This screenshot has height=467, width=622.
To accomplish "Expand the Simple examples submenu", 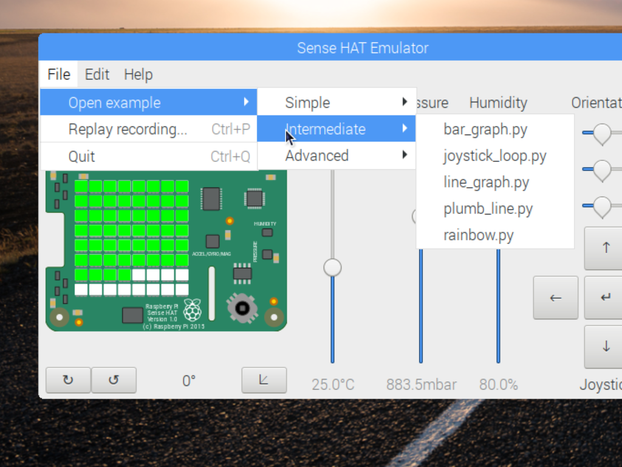I will point(337,102).
